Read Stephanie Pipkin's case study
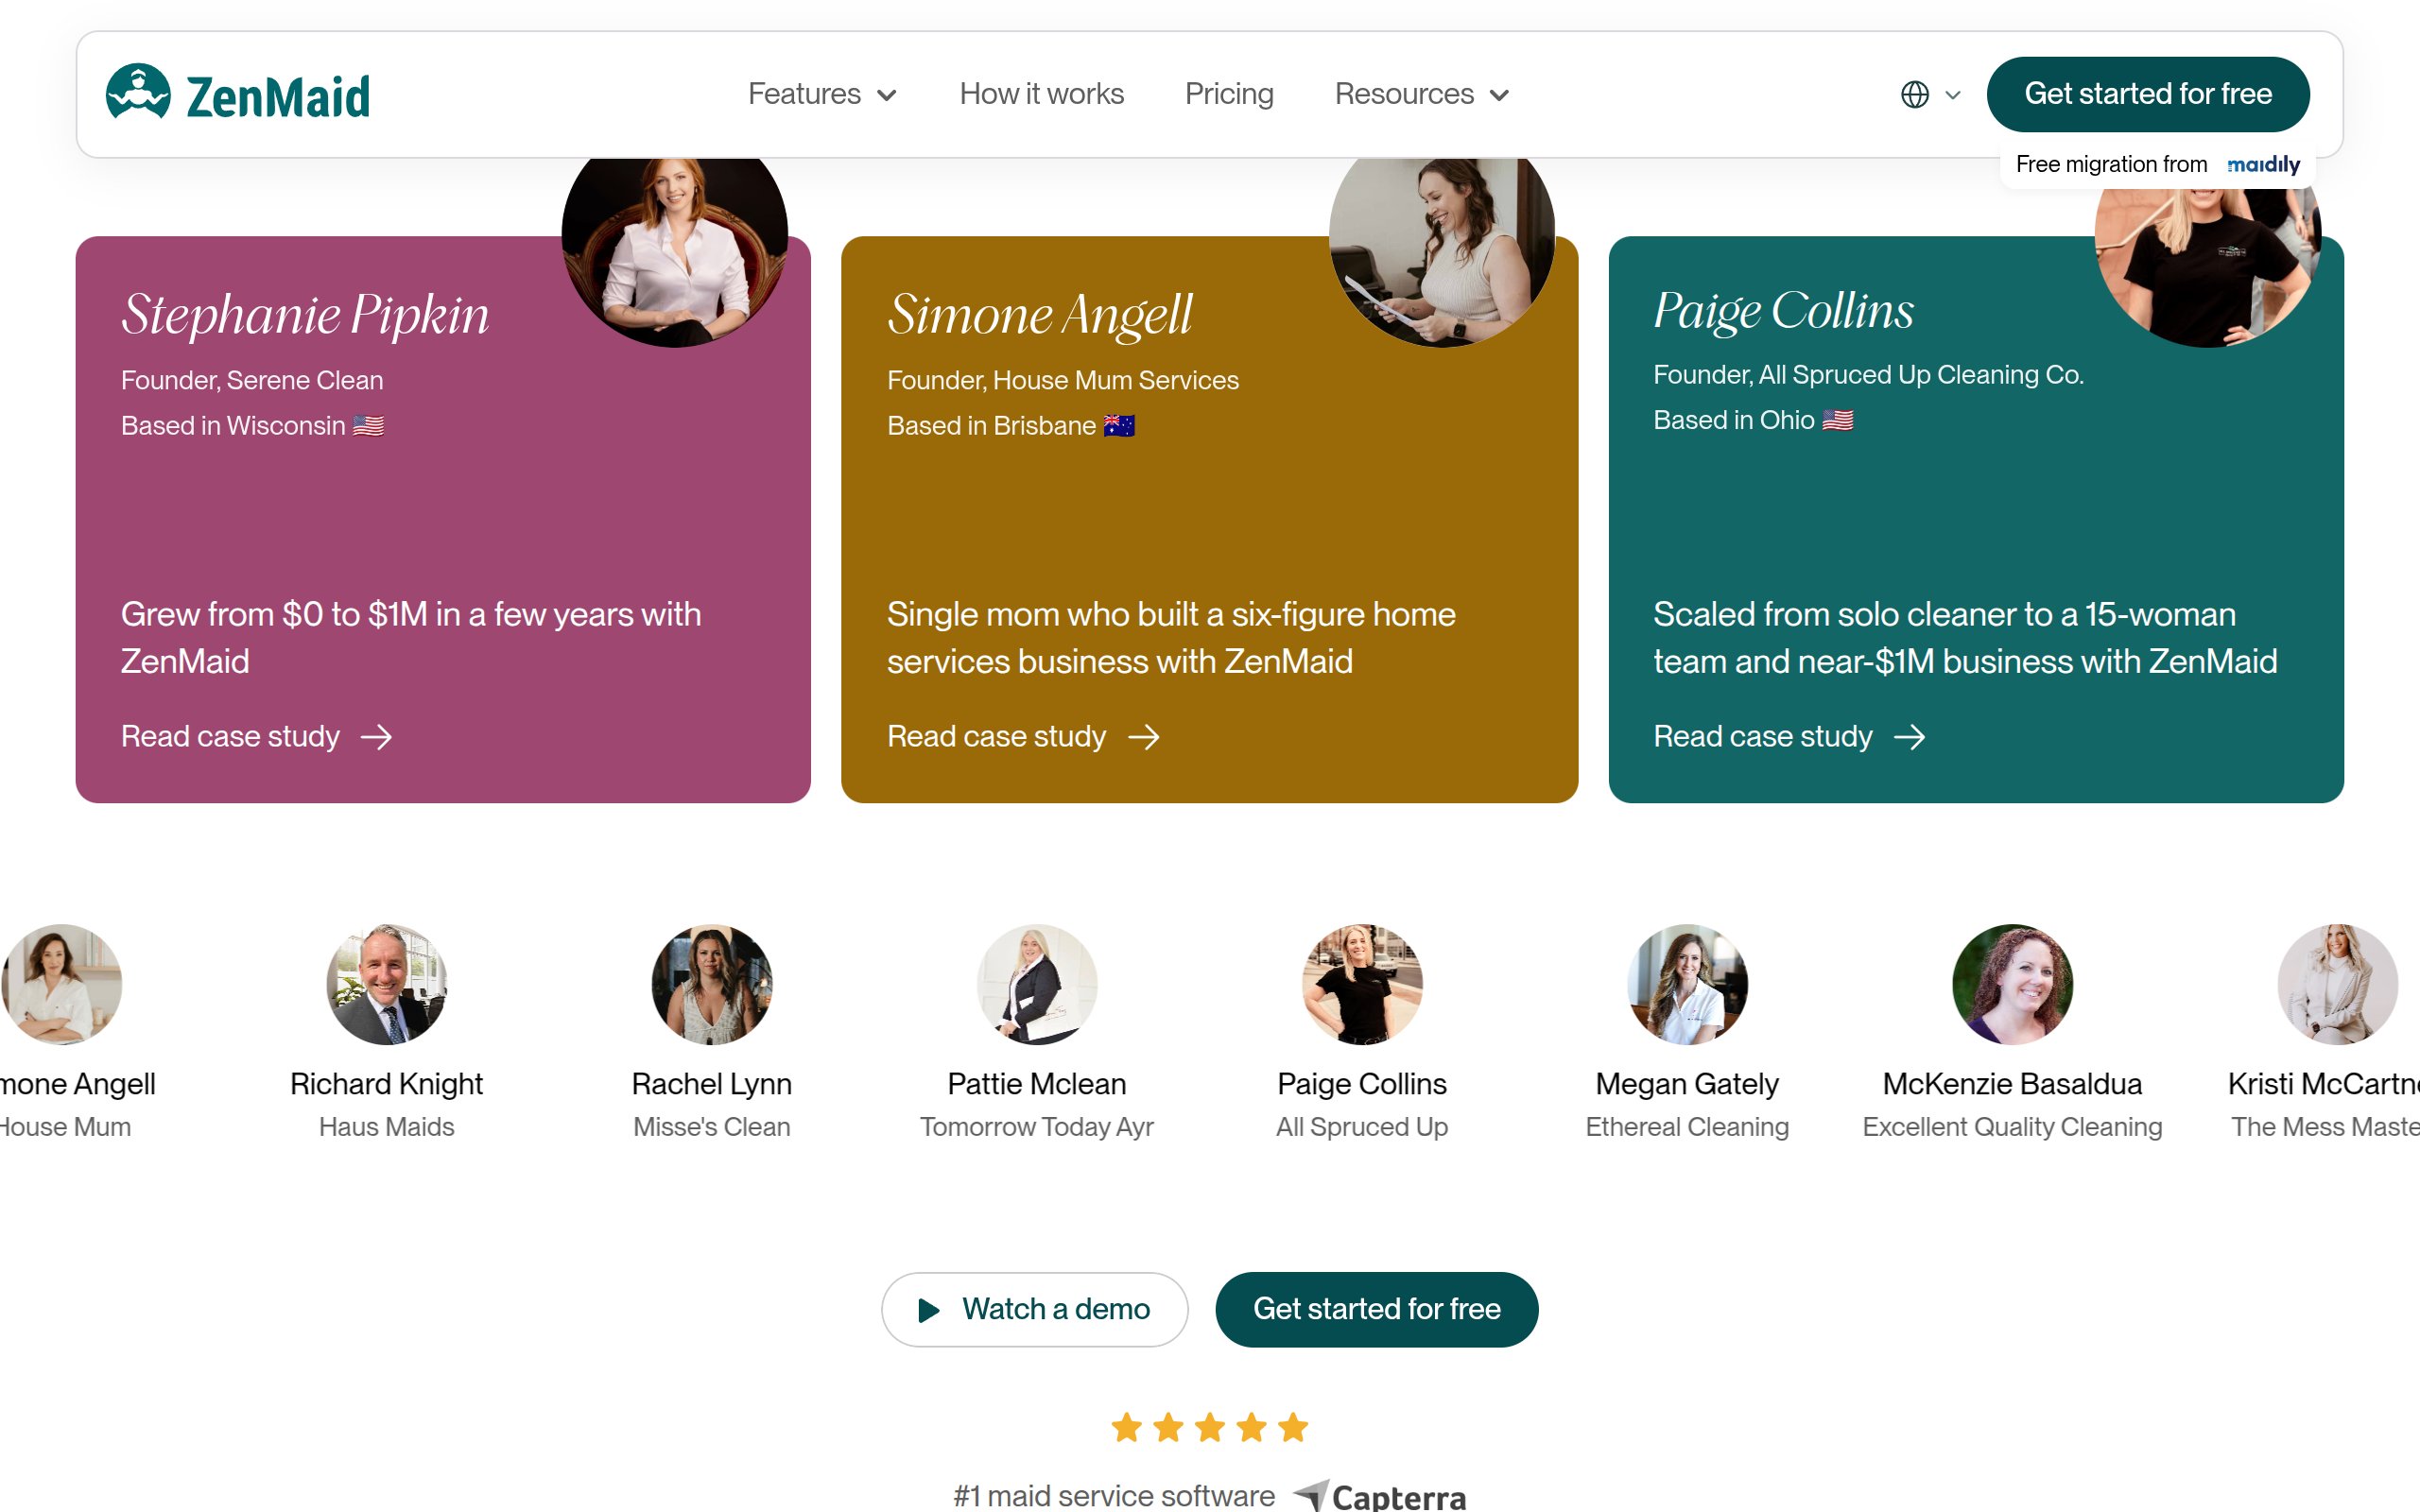Screen dimensions: 2420x1512 (x=257, y=737)
